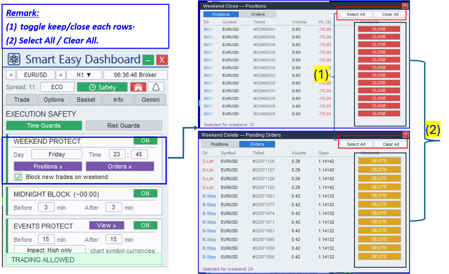Toggle Block new trades on weekend checkbox
Screen dimensions: 449x274
pyautogui.click(x=18, y=177)
